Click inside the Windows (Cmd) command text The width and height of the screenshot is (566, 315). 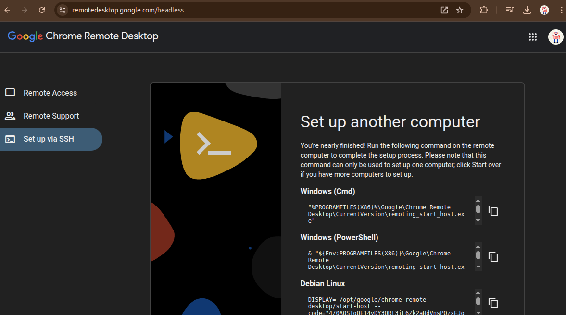click(x=386, y=214)
